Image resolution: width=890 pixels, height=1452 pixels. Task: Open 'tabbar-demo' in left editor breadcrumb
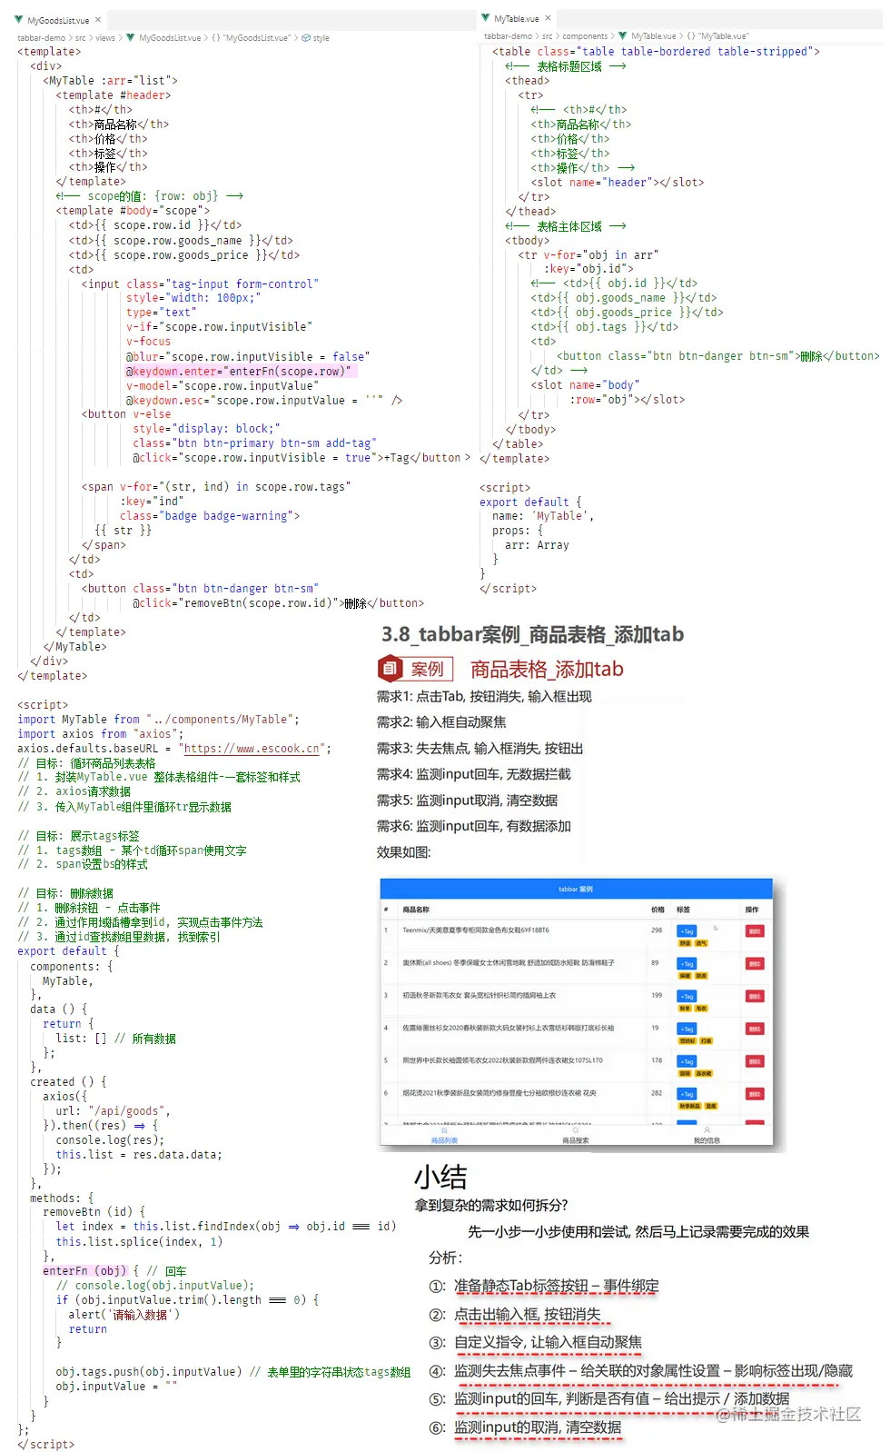point(41,38)
